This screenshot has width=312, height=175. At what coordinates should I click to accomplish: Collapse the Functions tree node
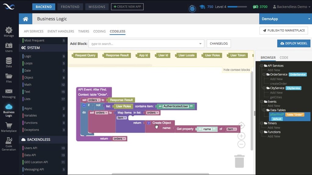(262, 132)
